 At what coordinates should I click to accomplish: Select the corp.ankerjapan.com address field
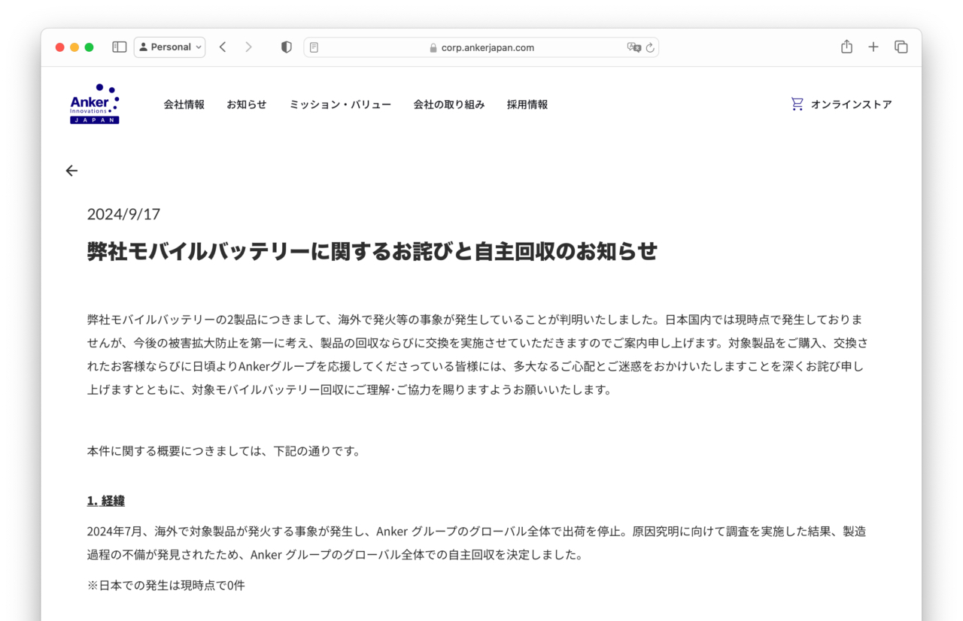click(481, 47)
